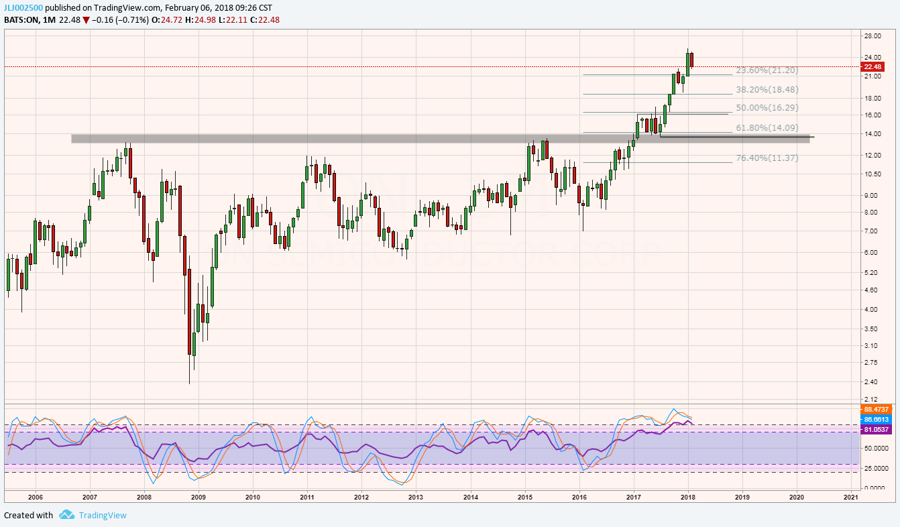The width and height of the screenshot is (900, 527).
Task: Click the 2015 label on time axis
Action: tap(525, 497)
